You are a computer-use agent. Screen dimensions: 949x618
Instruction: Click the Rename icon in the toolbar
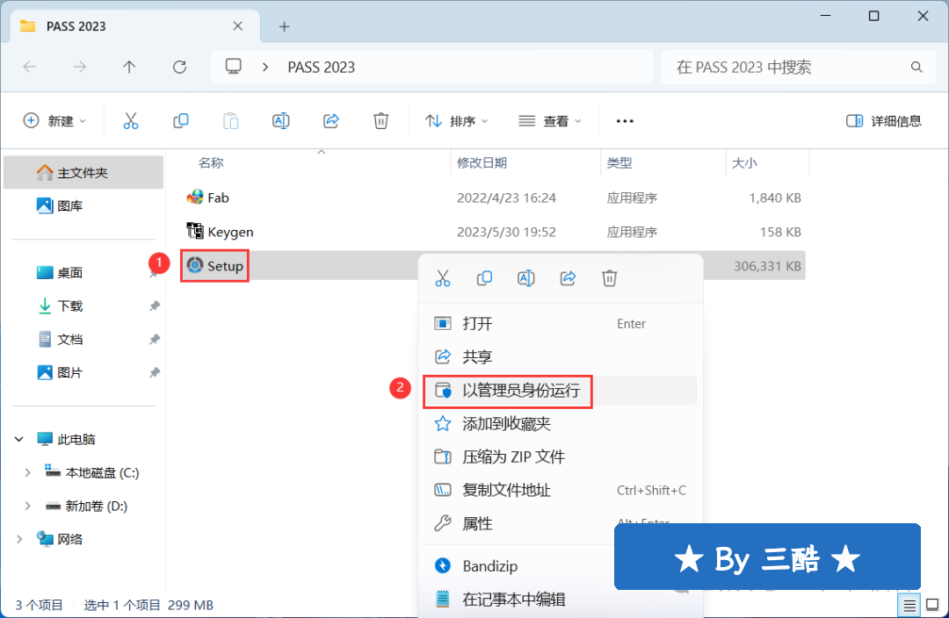tap(281, 121)
